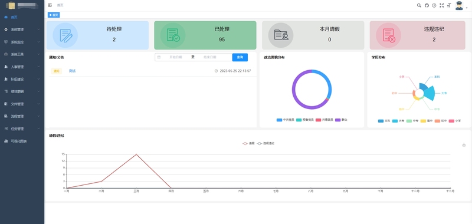Click the 初中 orange legend swatch

[437, 121]
